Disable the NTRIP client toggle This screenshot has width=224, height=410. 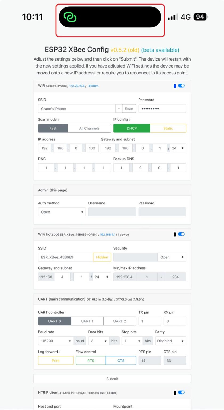tap(181, 392)
